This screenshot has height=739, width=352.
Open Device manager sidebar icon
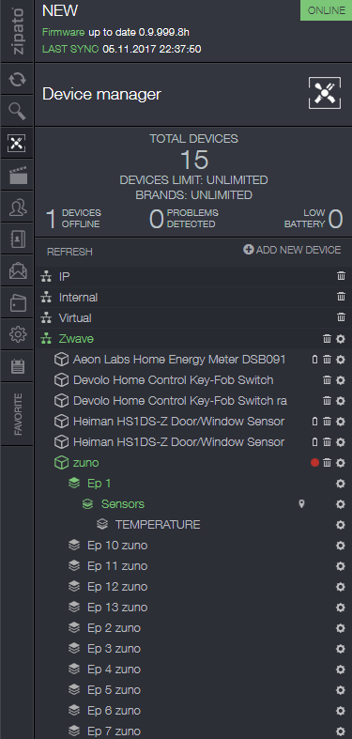pyautogui.click(x=17, y=143)
